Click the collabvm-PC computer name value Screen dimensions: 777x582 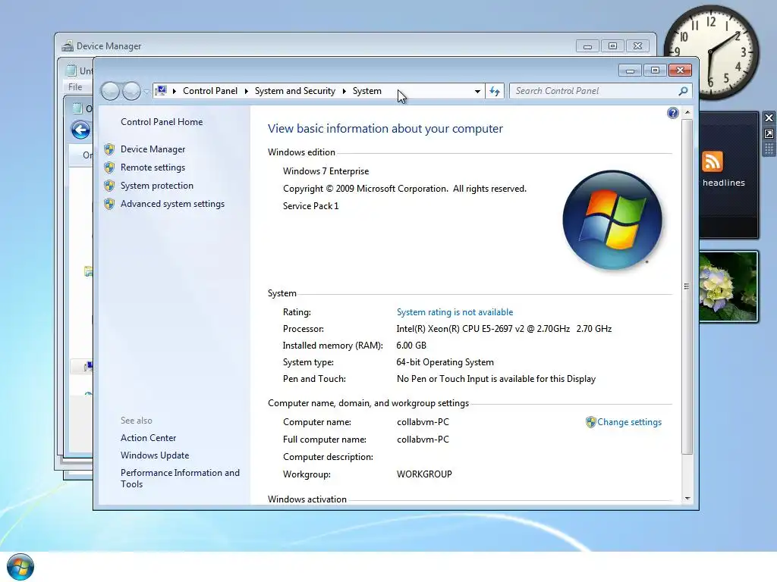(423, 422)
